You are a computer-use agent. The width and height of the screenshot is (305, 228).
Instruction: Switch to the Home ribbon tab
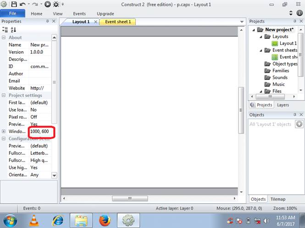36,14
